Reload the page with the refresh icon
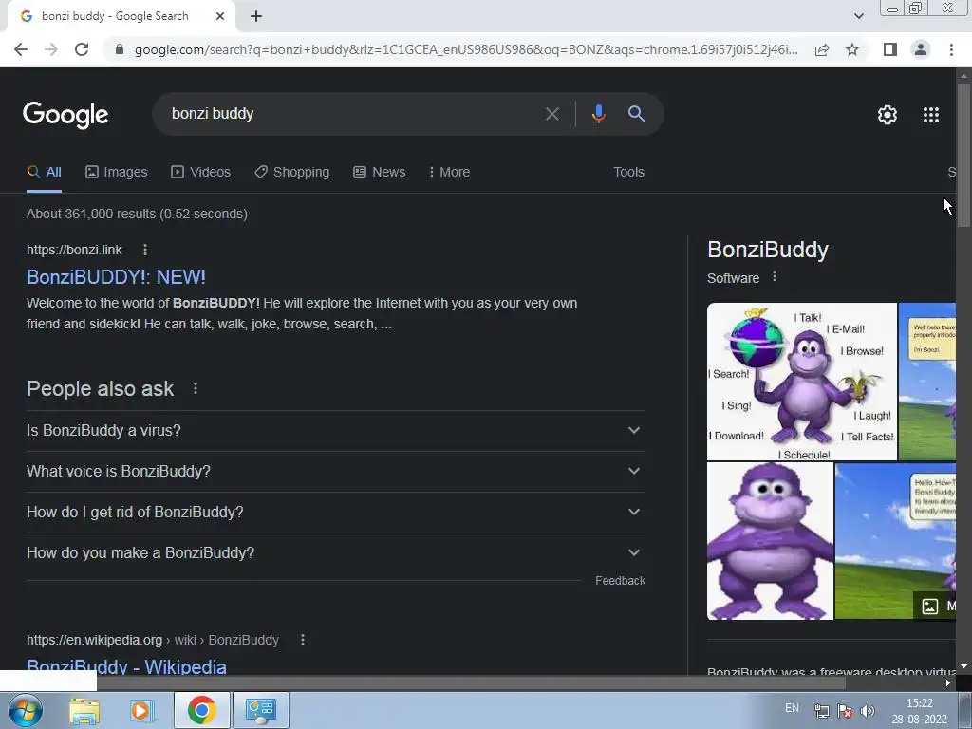 click(x=82, y=49)
